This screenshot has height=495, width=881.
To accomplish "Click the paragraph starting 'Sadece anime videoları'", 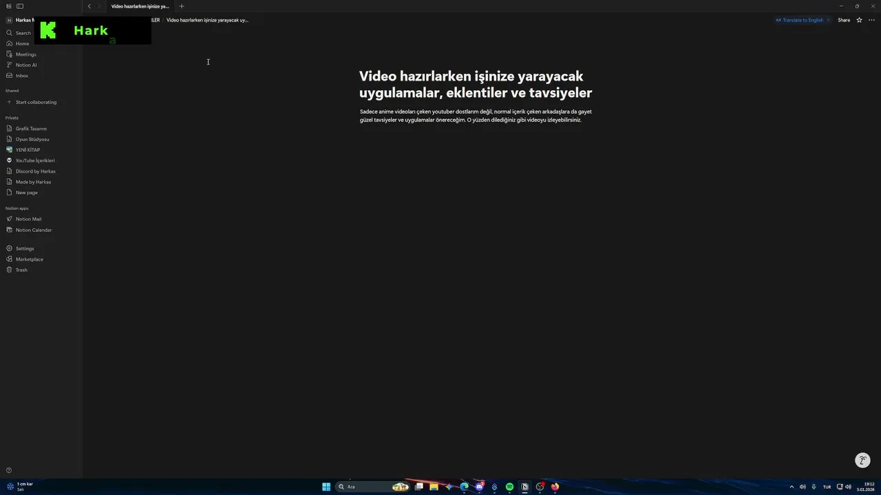I will (476, 115).
